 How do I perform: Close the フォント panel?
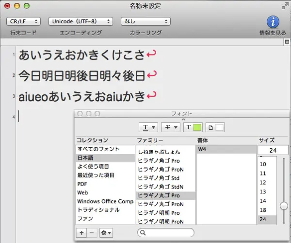point(80,113)
